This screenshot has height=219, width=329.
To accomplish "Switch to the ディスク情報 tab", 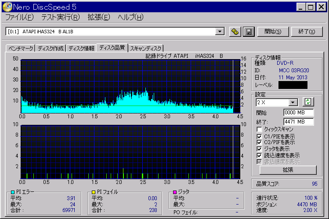I will click(81, 49).
